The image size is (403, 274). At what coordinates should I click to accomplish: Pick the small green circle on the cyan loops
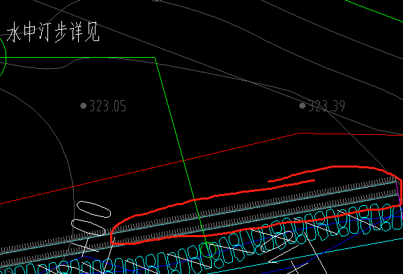coord(208,250)
